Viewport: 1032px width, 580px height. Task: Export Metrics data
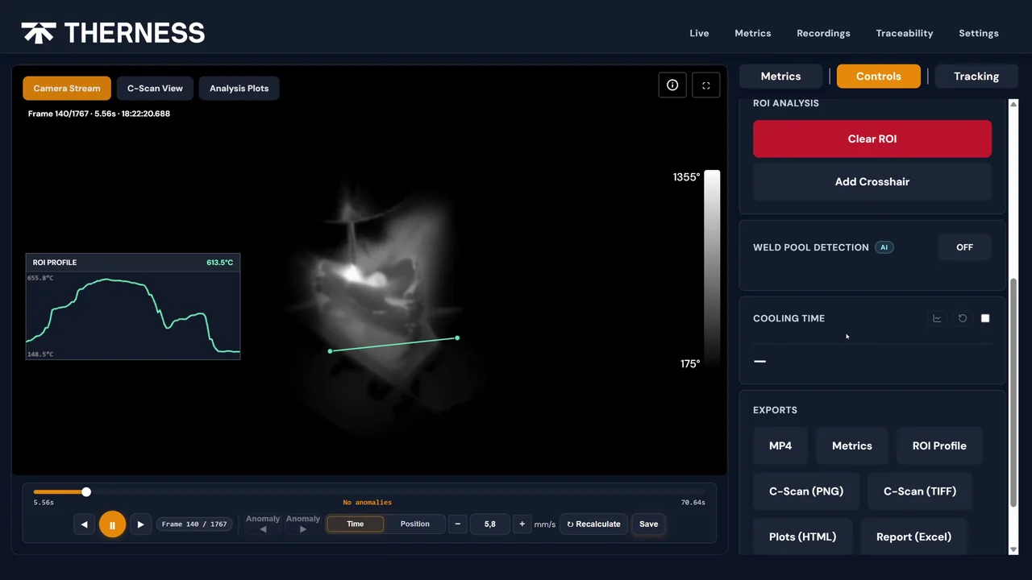coord(852,445)
